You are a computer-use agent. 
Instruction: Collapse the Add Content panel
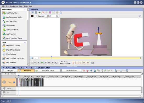[25, 10]
